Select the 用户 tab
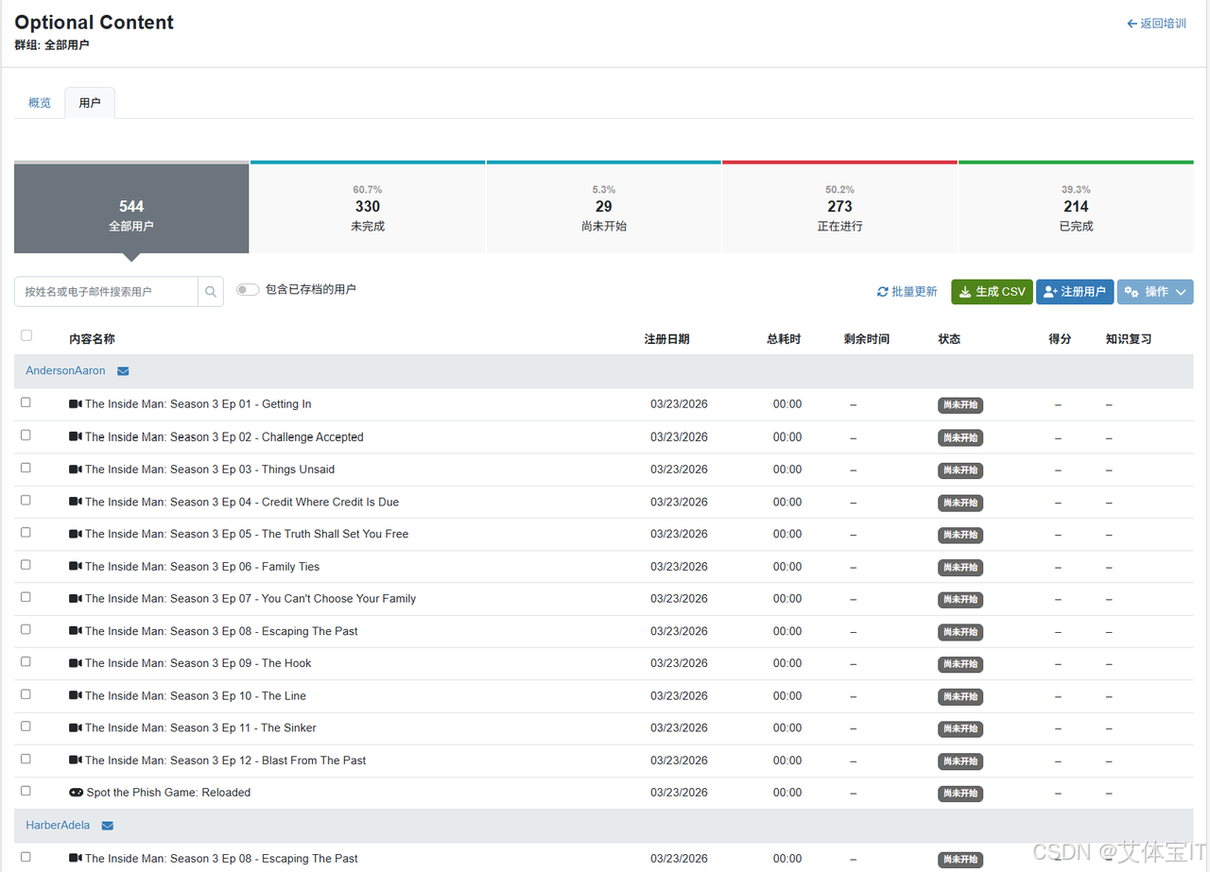The width and height of the screenshot is (1210, 872). pos(90,103)
